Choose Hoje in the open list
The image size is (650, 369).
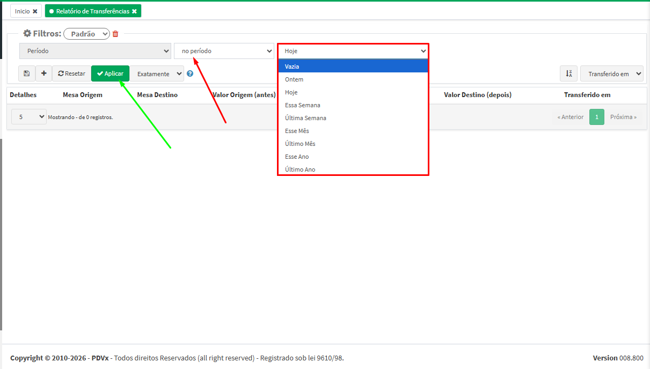353,92
